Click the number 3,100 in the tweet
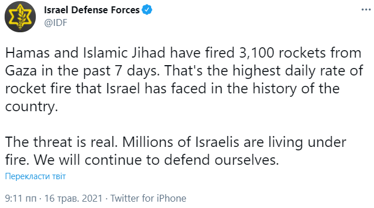The width and height of the screenshot is (374, 208). click(x=256, y=52)
